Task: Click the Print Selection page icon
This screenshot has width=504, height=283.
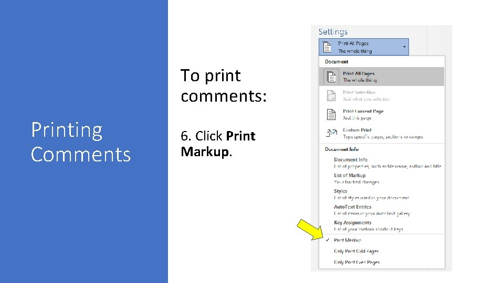Action: 331,95
